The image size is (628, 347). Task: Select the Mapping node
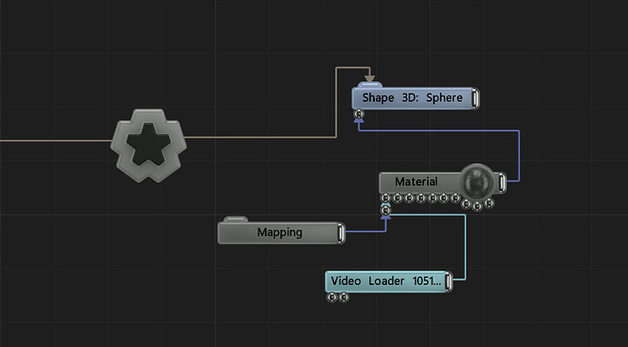[279, 233]
